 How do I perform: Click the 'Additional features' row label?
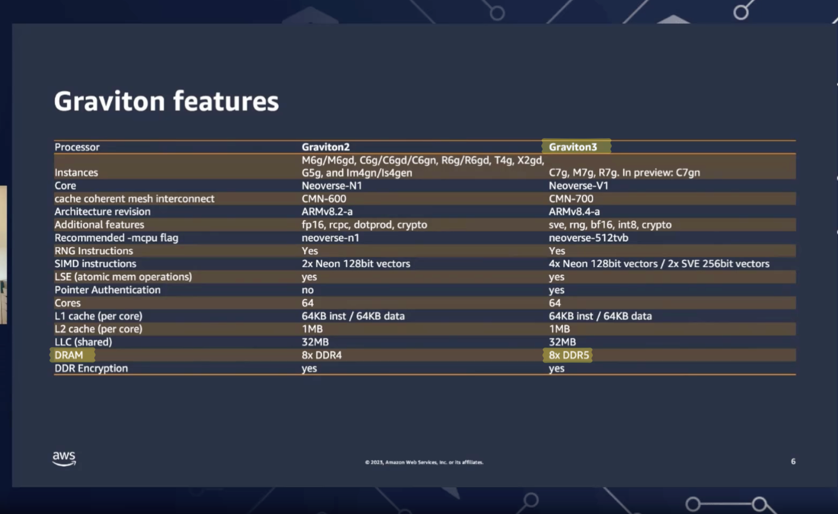99,224
